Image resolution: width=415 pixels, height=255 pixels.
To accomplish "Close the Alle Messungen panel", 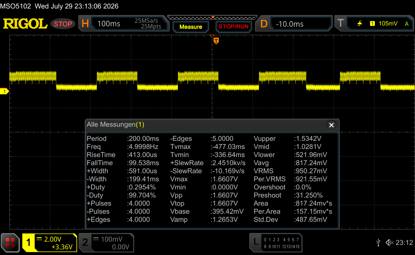I will (332, 125).
